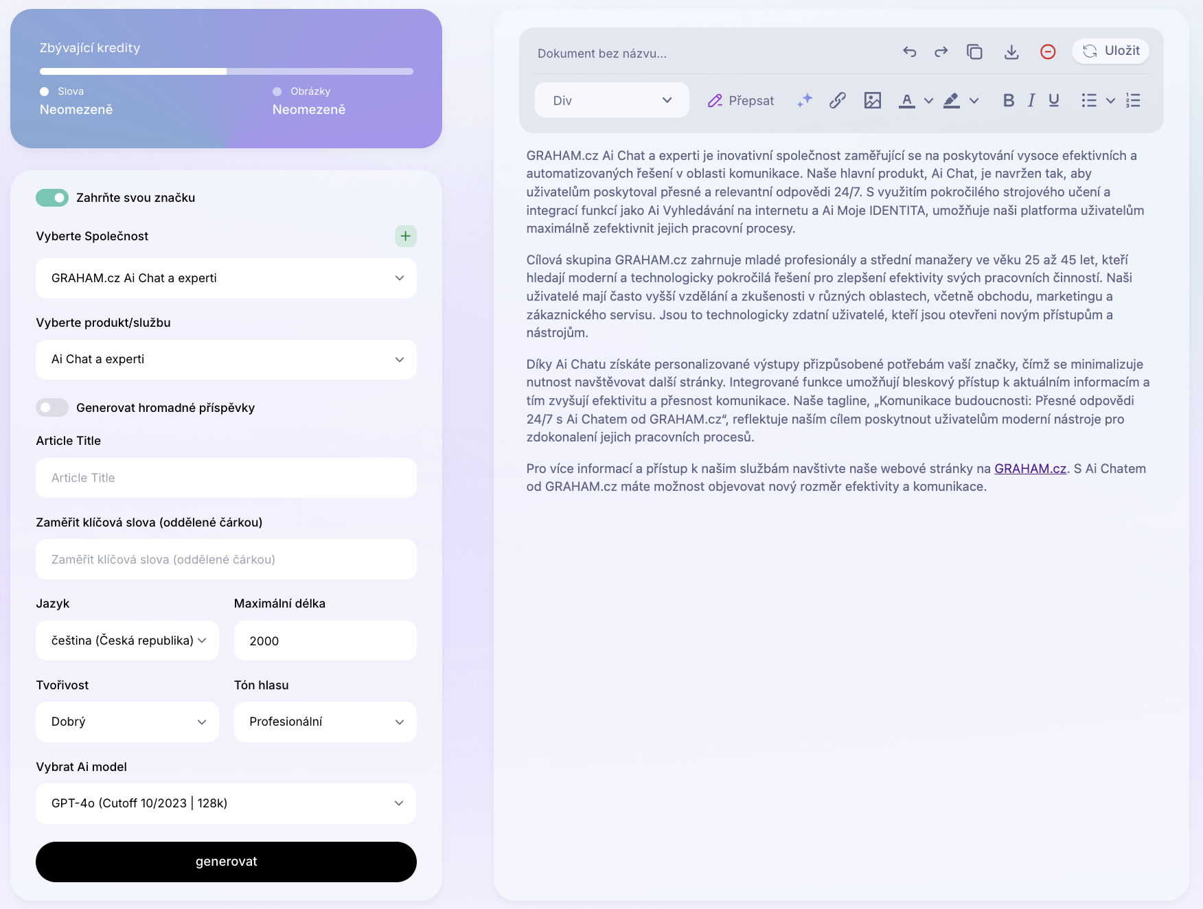Expand bullet list style options arrow

click(1110, 100)
